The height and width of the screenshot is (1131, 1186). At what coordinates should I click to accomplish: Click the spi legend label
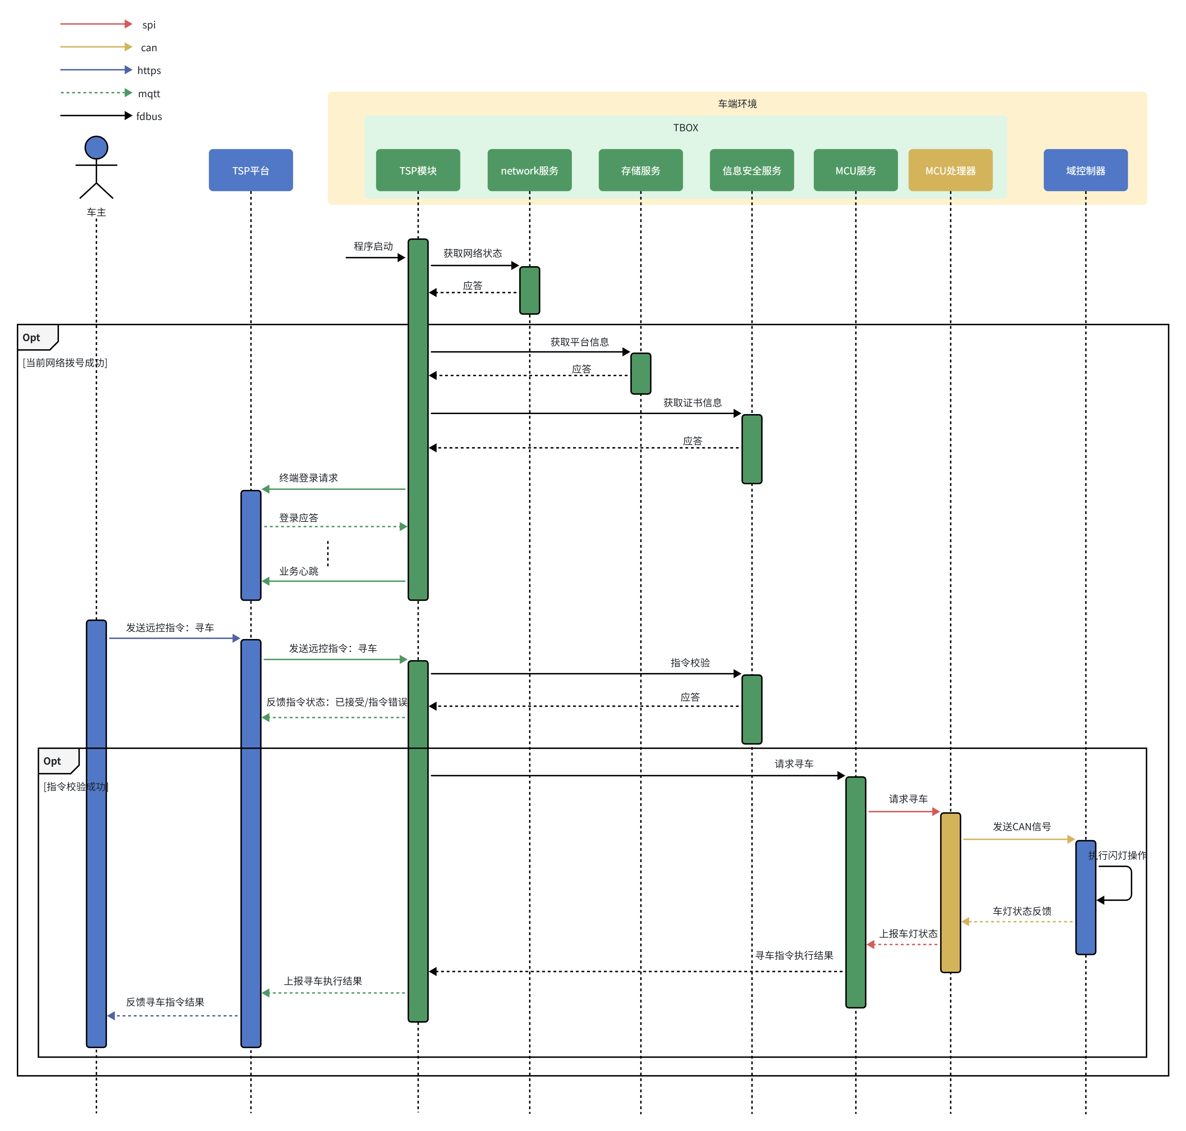pos(149,25)
